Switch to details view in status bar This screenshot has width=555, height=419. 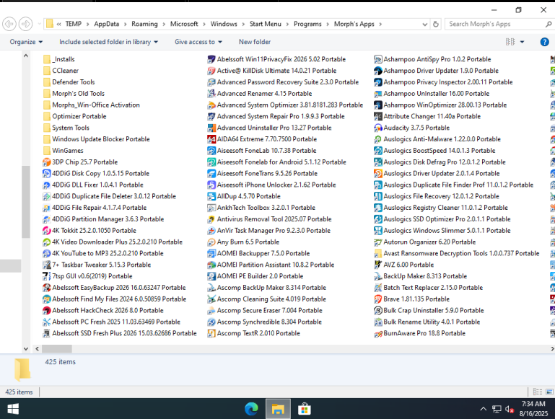click(537, 392)
